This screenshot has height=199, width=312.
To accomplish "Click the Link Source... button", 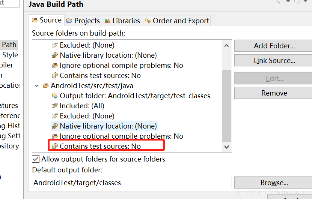I will 274,60.
